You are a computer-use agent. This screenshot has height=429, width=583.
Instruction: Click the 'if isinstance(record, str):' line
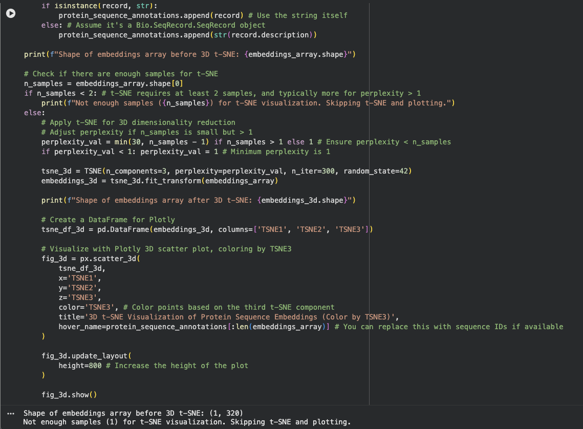click(x=99, y=6)
